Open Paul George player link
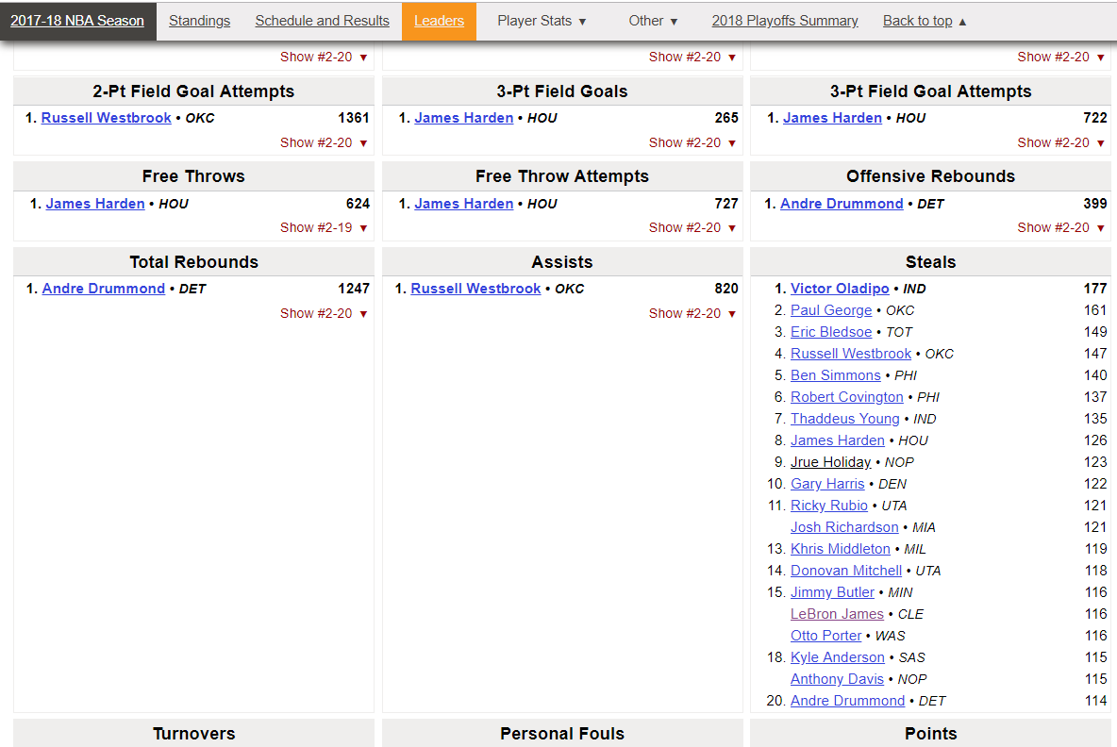Image resolution: width=1117 pixels, height=747 pixels. coord(831,310)
